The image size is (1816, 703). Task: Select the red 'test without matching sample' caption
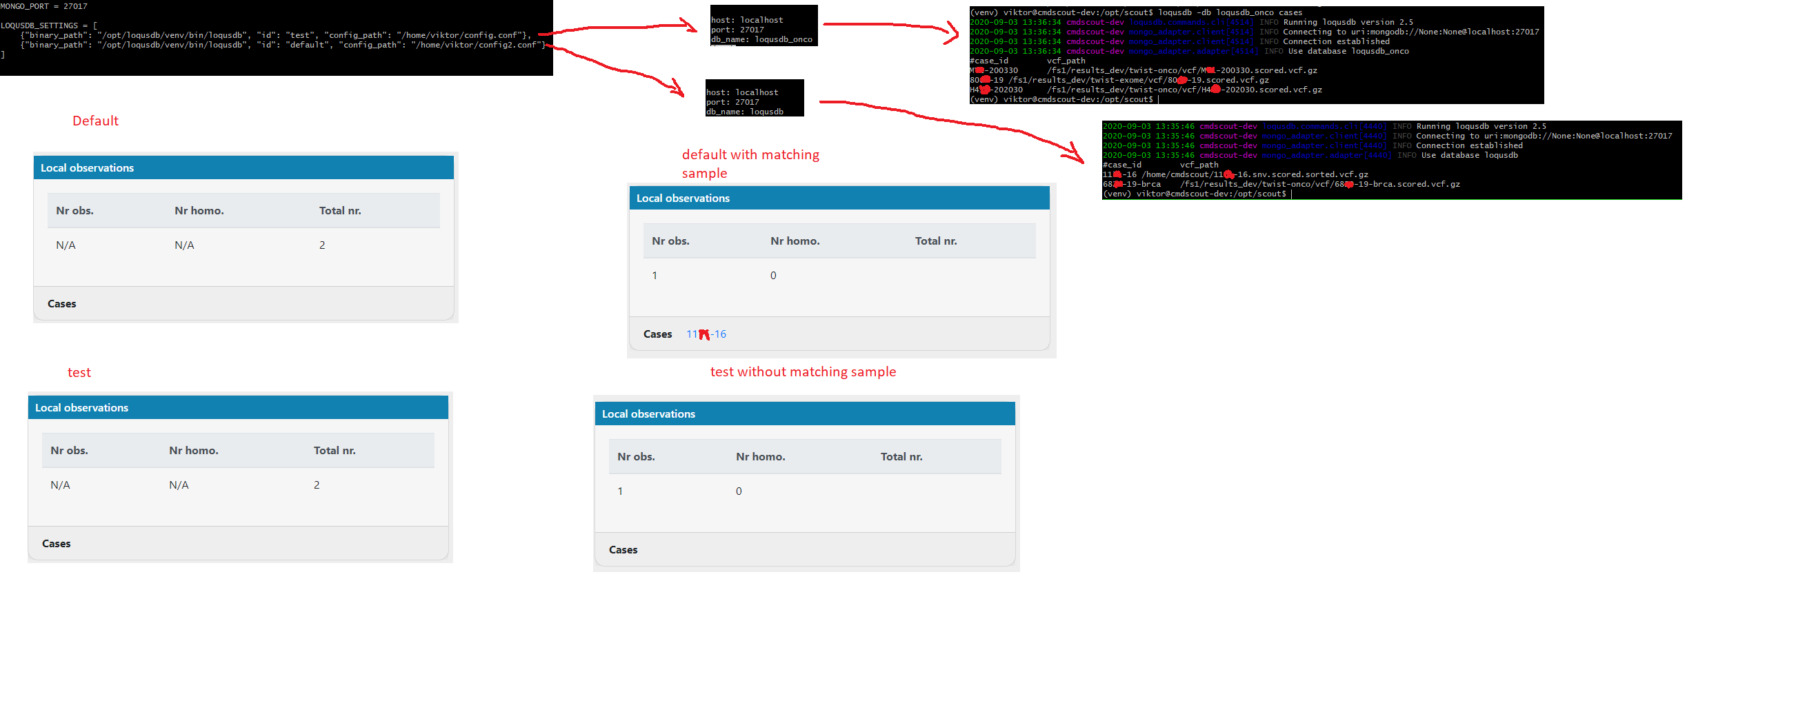click(803, 372)
